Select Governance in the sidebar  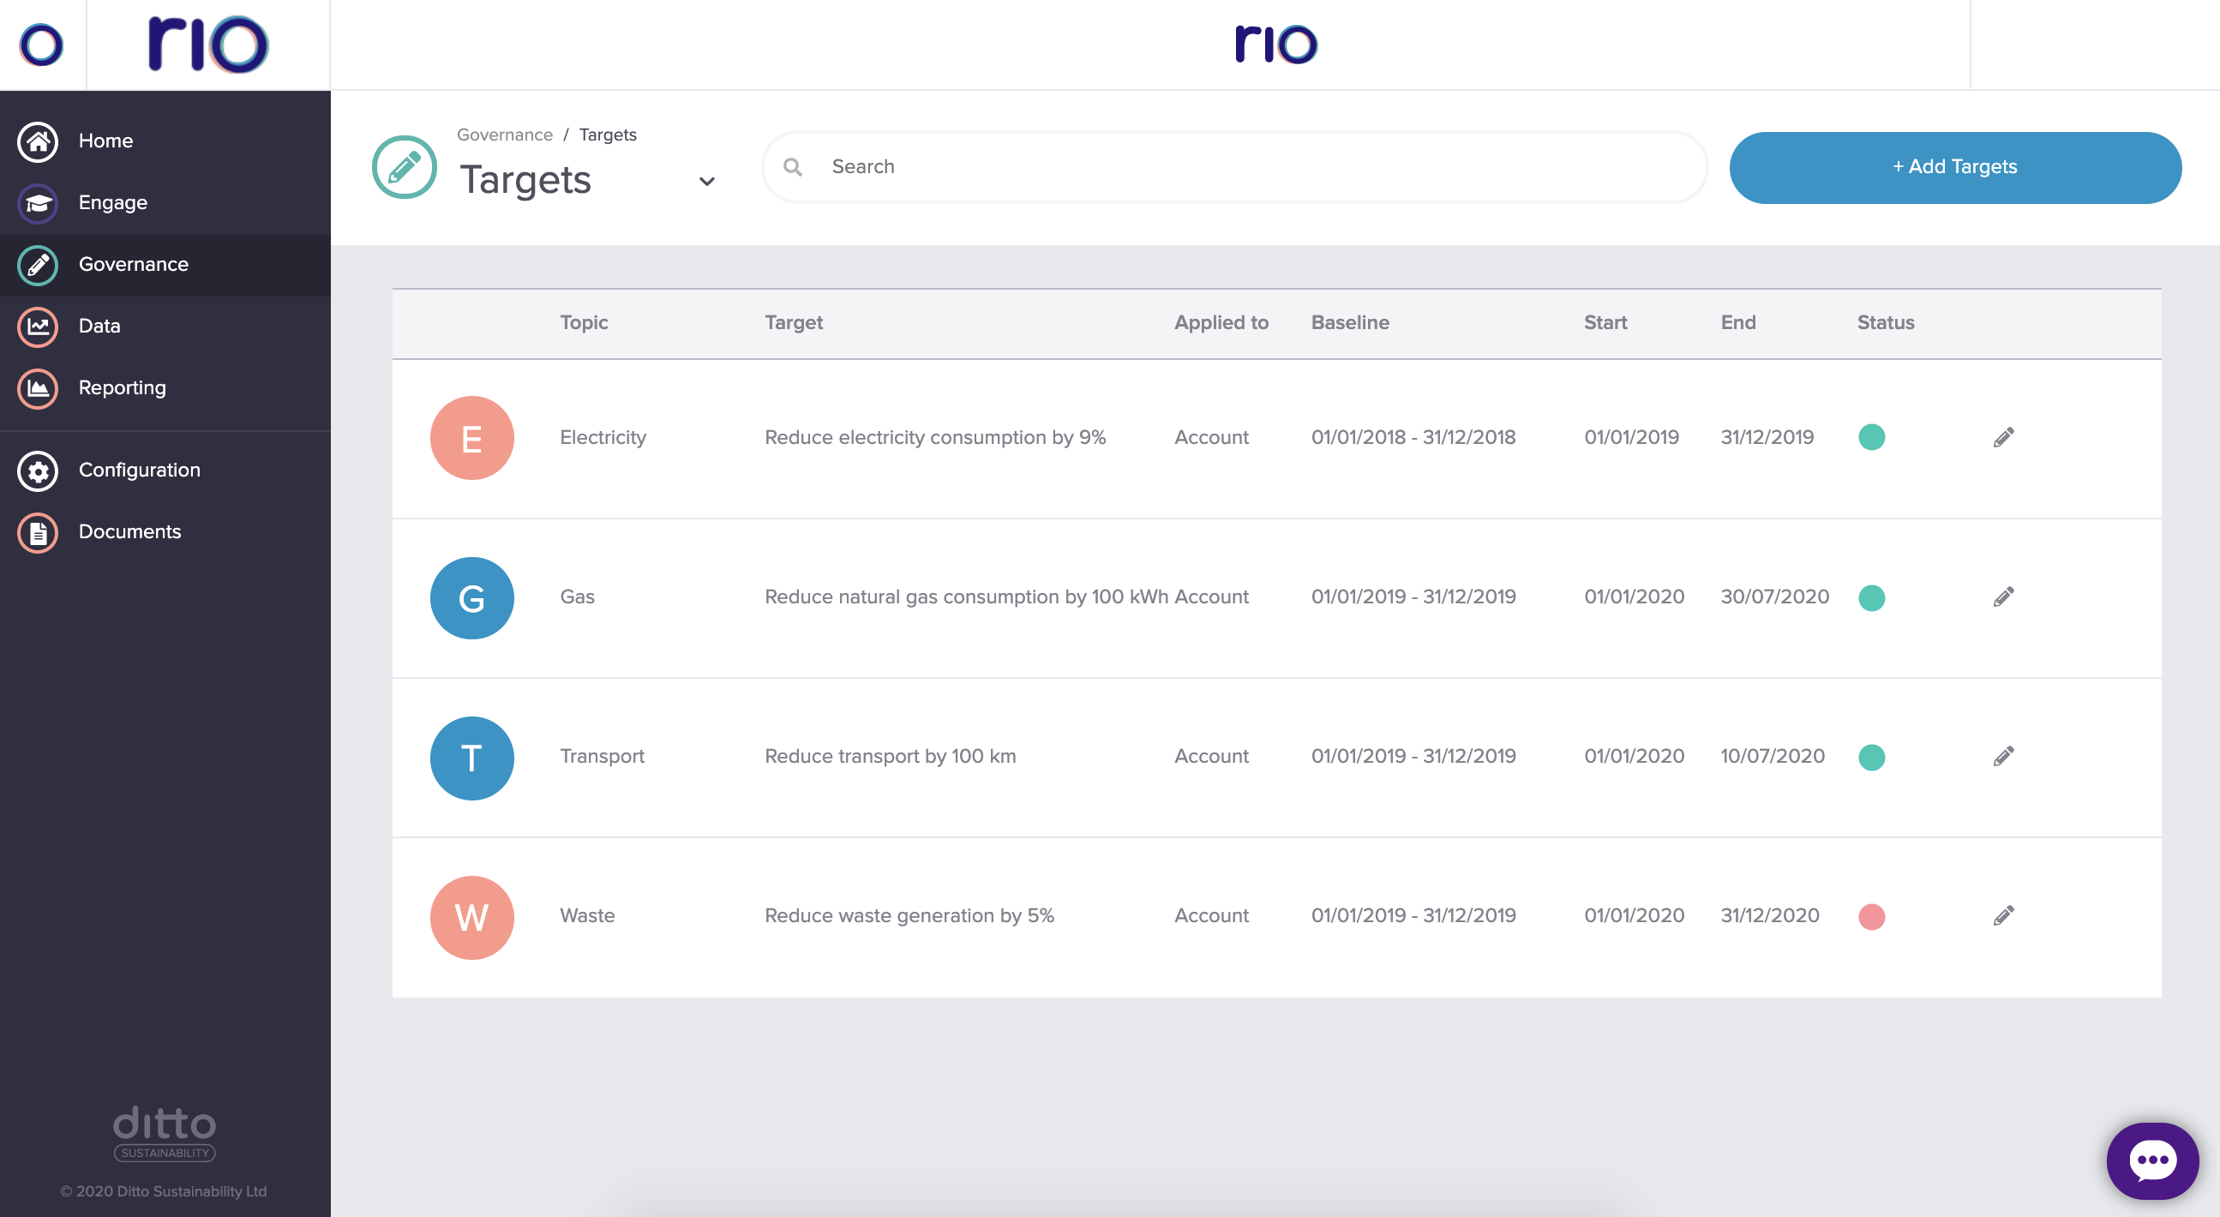point(165,265)
